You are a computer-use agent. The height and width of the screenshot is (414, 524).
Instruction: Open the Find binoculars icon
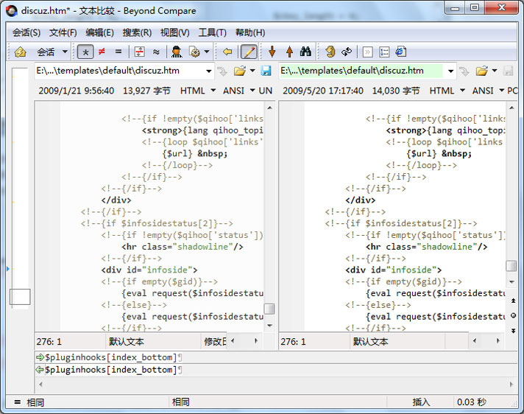pyautogui.click(x=305, y=52)
